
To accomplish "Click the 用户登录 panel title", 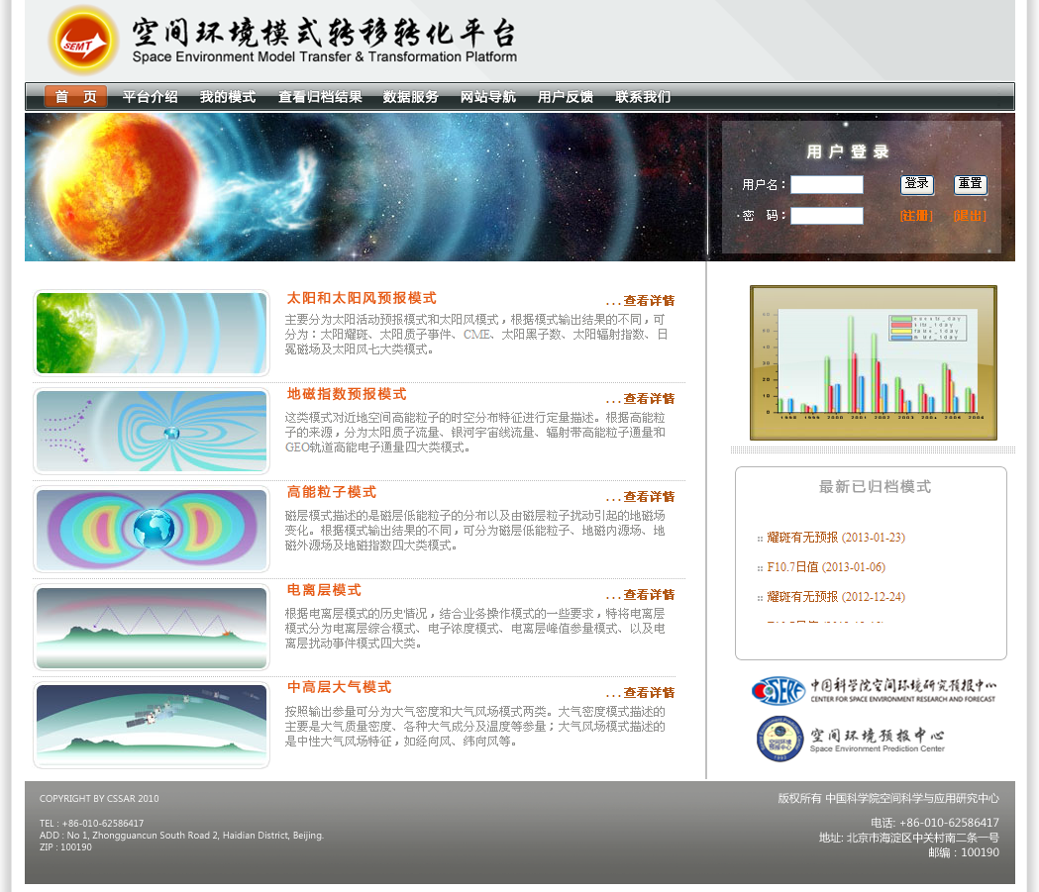I will tap(848, 151).
